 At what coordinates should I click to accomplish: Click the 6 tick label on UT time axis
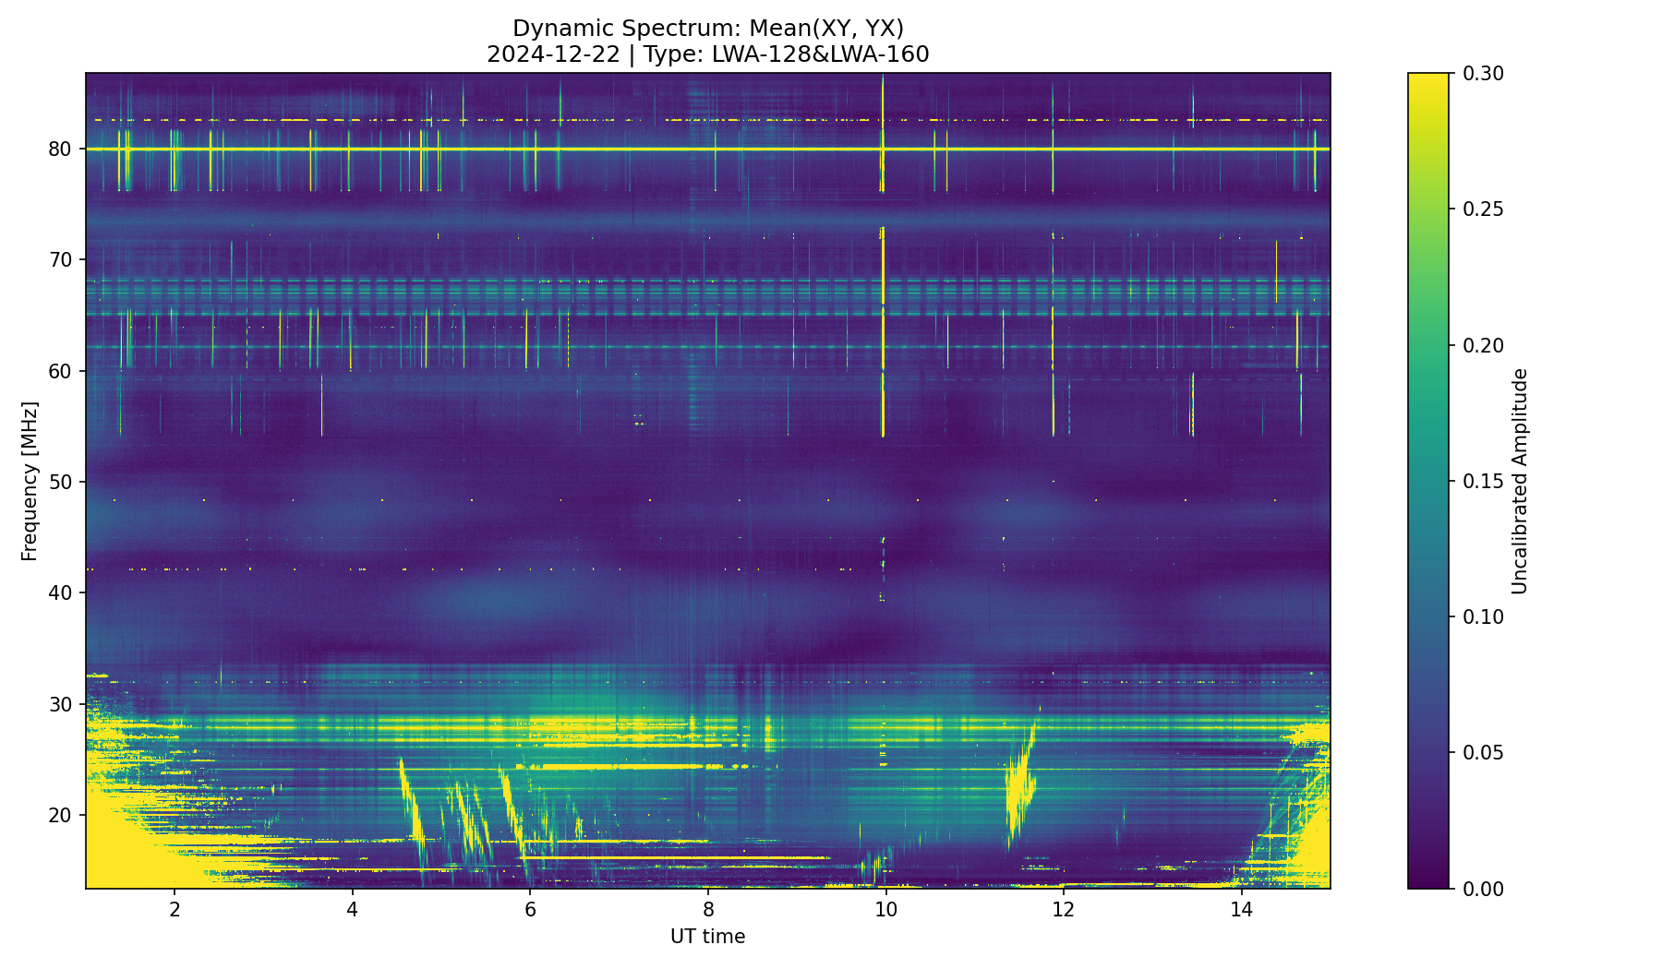coord(530,910)
